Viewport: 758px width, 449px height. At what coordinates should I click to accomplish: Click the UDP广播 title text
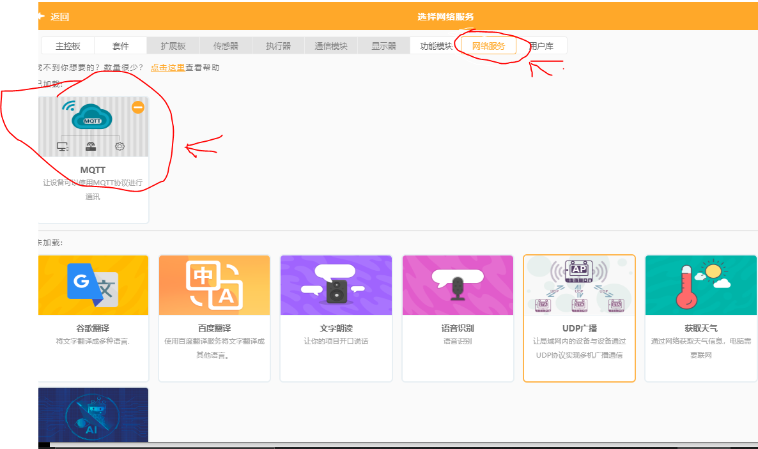[579, 328]
